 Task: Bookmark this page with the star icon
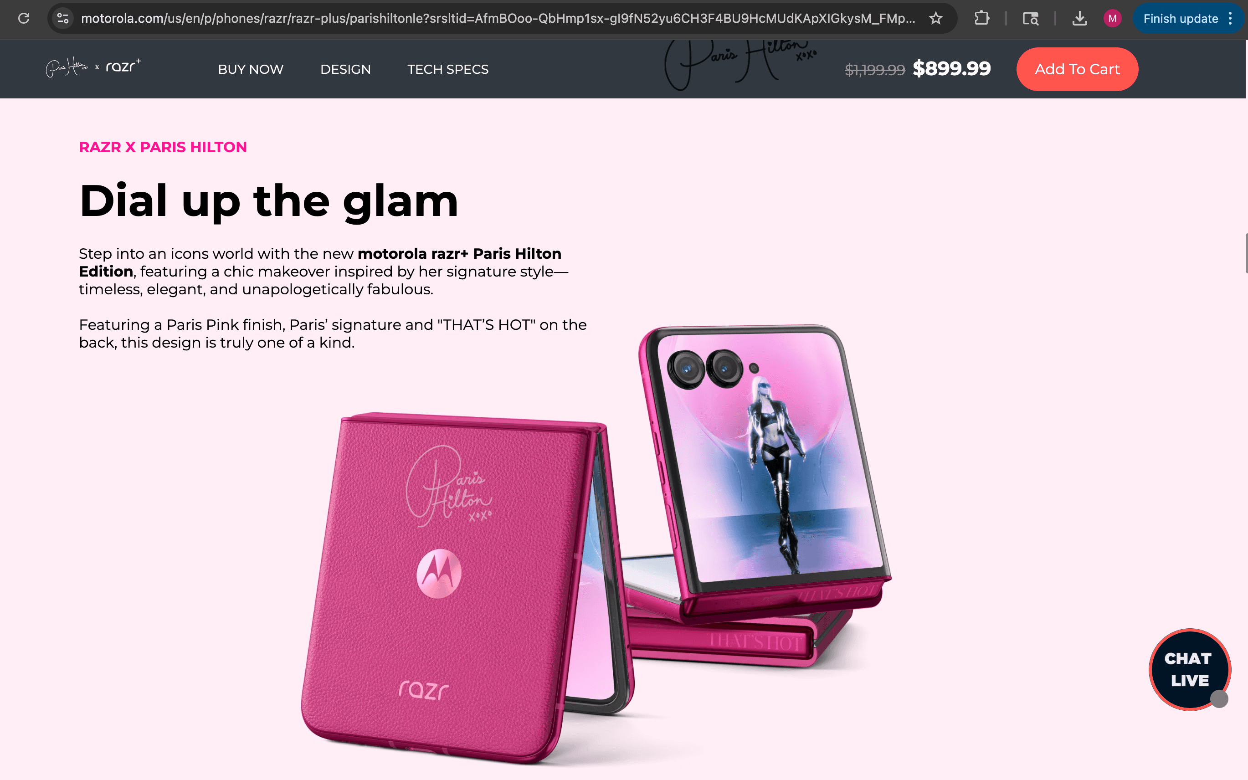pyautogui.click(x=935, y=19)
